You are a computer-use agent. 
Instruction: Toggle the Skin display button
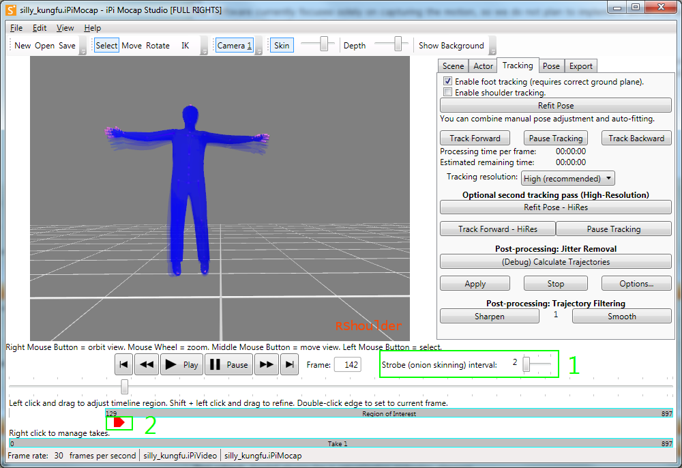point(282,45)
